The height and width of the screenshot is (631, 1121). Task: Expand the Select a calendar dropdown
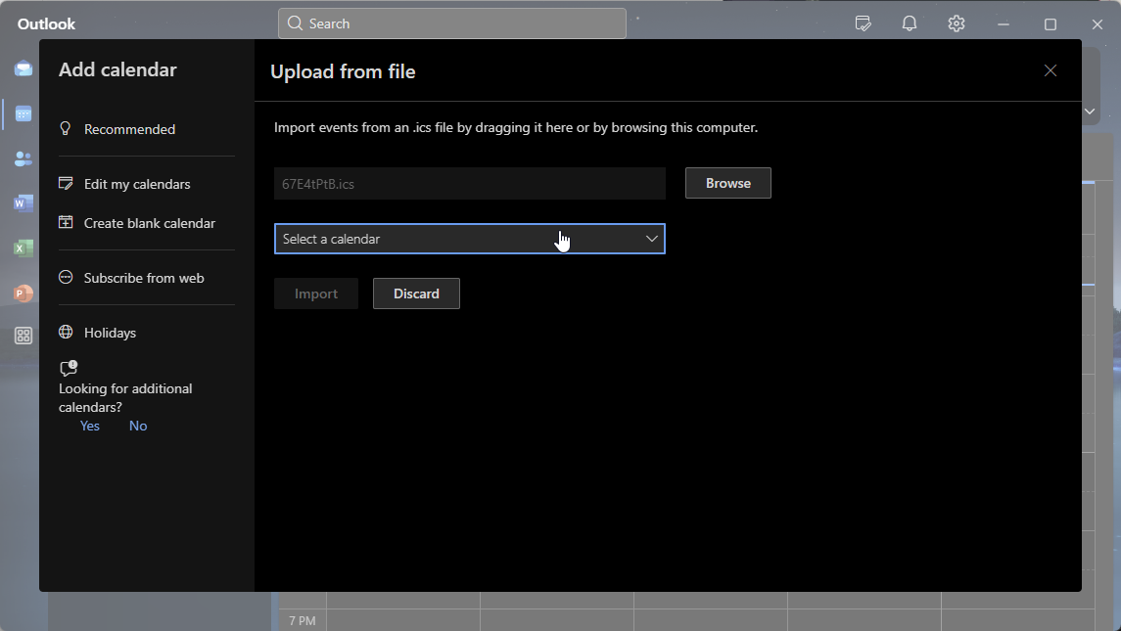[x=469, y=239]
